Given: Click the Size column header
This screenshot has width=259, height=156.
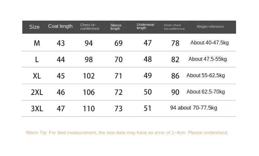Looking at the screenshot, I should 34,27.
